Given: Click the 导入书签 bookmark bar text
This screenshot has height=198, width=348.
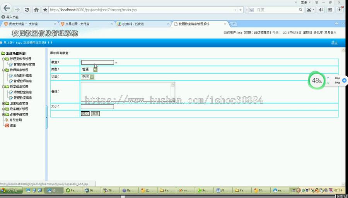Looking at the screenshot, I should (12, 17).
